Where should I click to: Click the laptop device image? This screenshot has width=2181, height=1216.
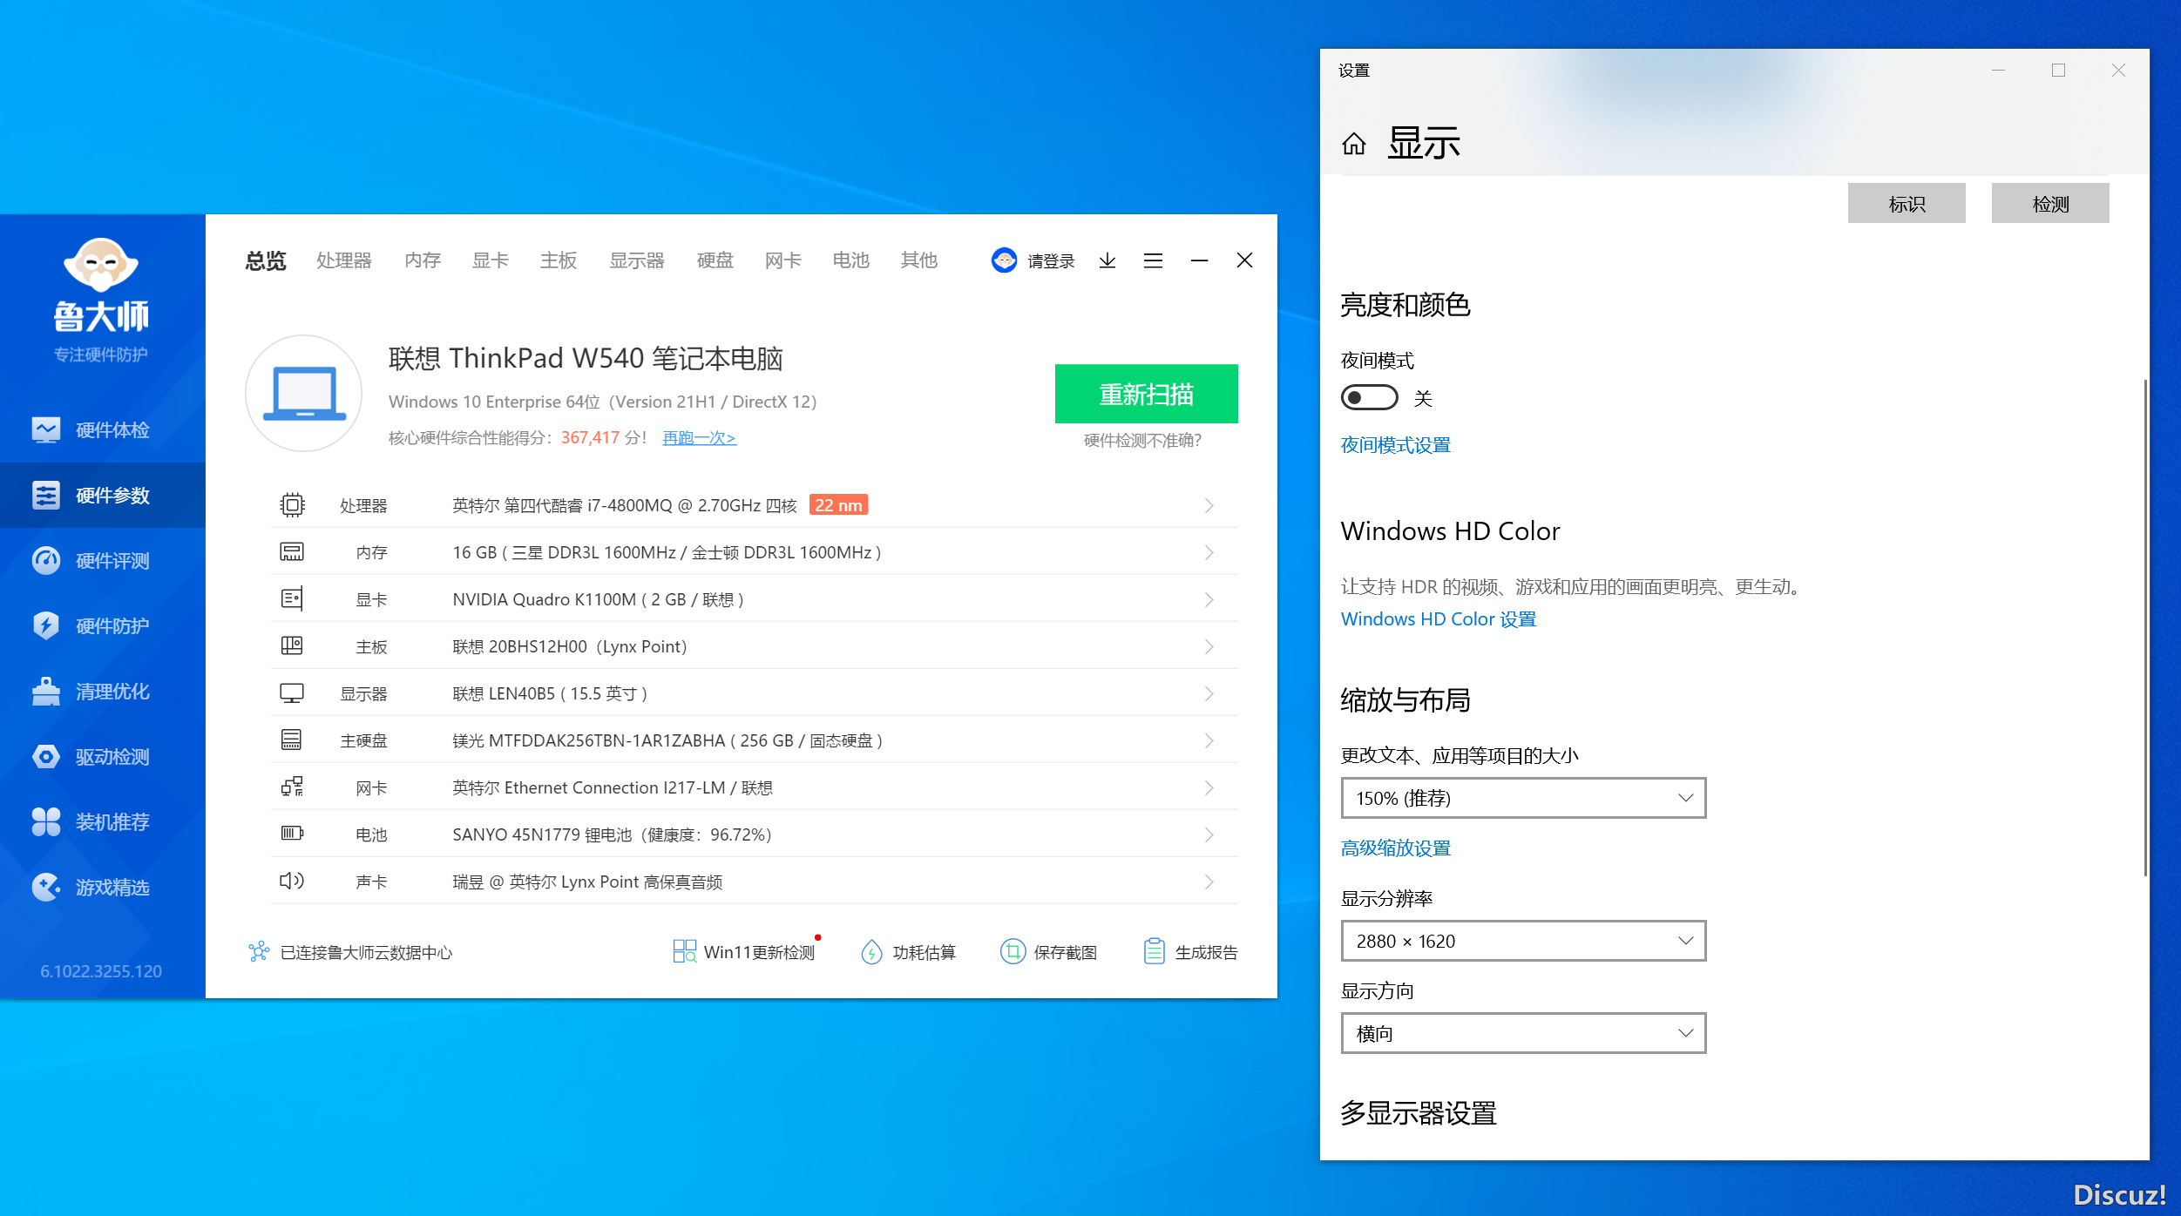click(303, 393)
